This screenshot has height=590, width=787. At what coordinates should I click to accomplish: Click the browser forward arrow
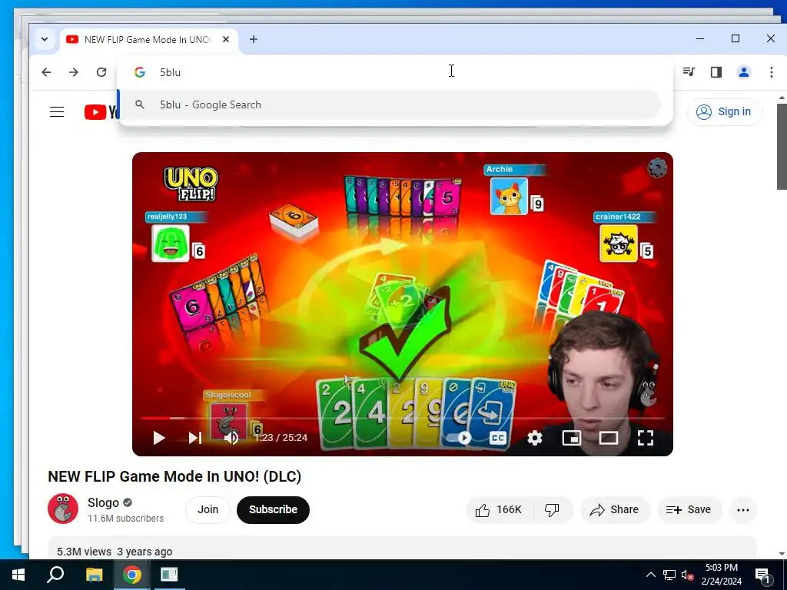[x=74, y=72]
